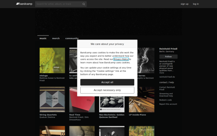Switch to the music tab
The height and width of the screenshot is (136, 217).
pos(43,38)
